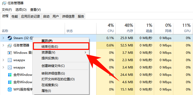Select 打开文件所在的位置(O) menu entry
193x95 pixels.
(61, 79)
